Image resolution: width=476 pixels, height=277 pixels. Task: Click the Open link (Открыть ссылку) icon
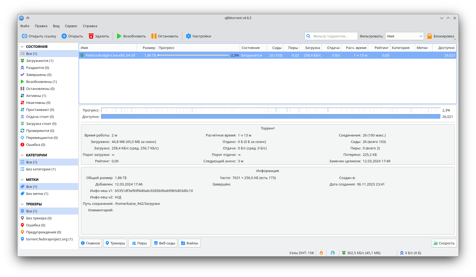pos(25,36)
